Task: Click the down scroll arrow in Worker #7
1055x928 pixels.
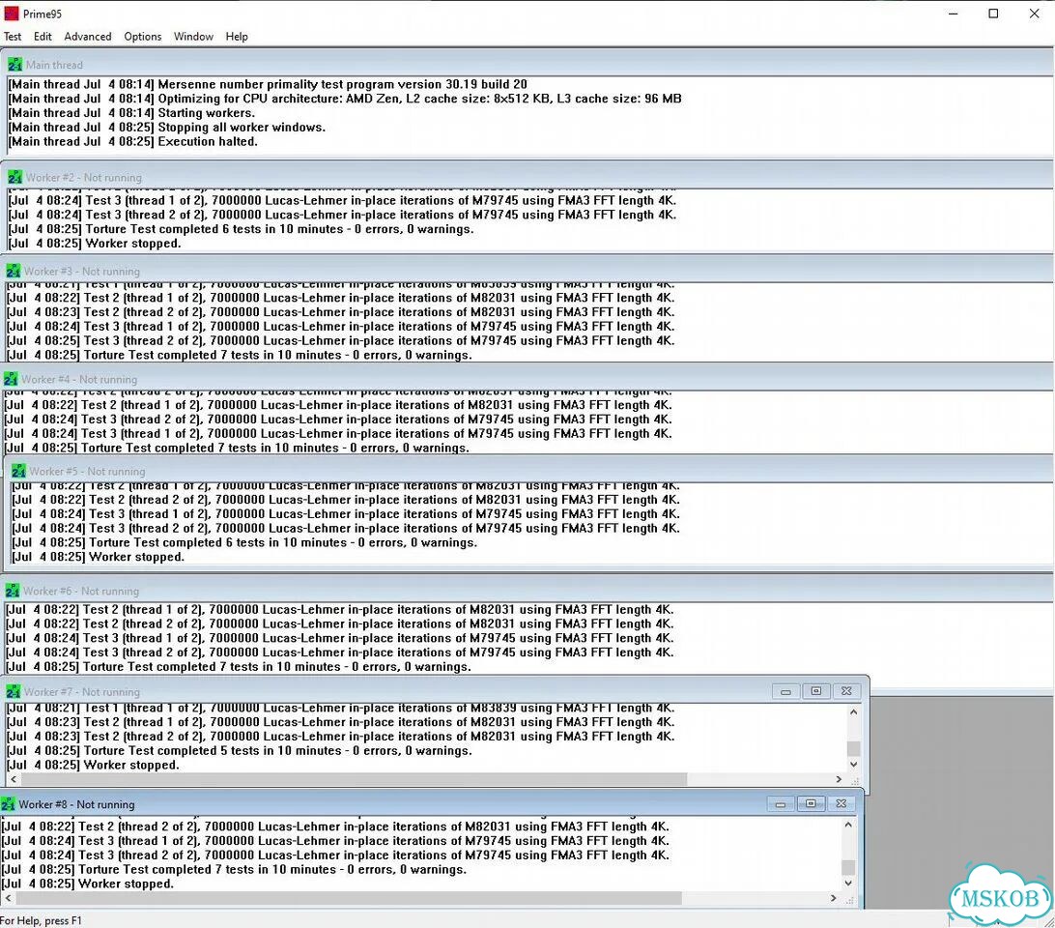Action: coord(854,765)
